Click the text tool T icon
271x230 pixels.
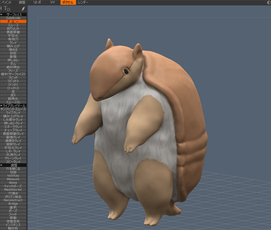point(7,8)
